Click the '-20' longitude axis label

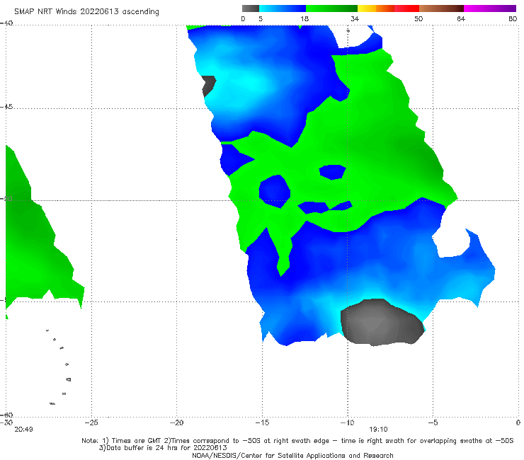tap(176, 422)
